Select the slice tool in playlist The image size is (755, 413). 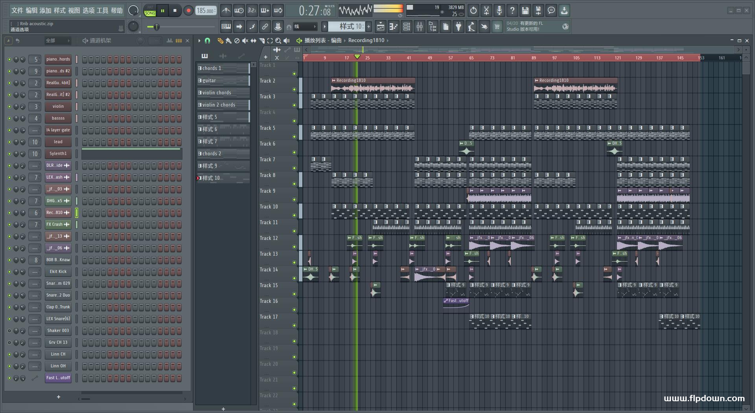[261, 41]
